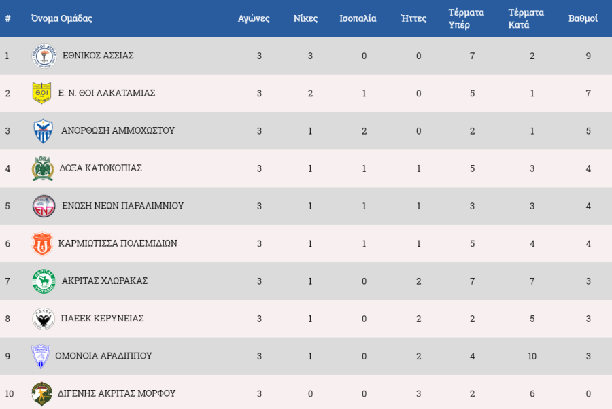The width and height of the screenshot is (612, 409).
Task: Click losses value 2 in ΑΚΡΙΤΑΣ ΧΛΩΡΑΚΑΣ row
Action: [419, 281]
